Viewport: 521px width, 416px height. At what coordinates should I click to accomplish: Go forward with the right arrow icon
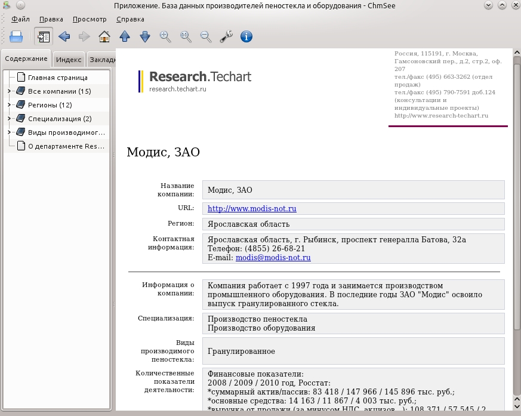84,36
